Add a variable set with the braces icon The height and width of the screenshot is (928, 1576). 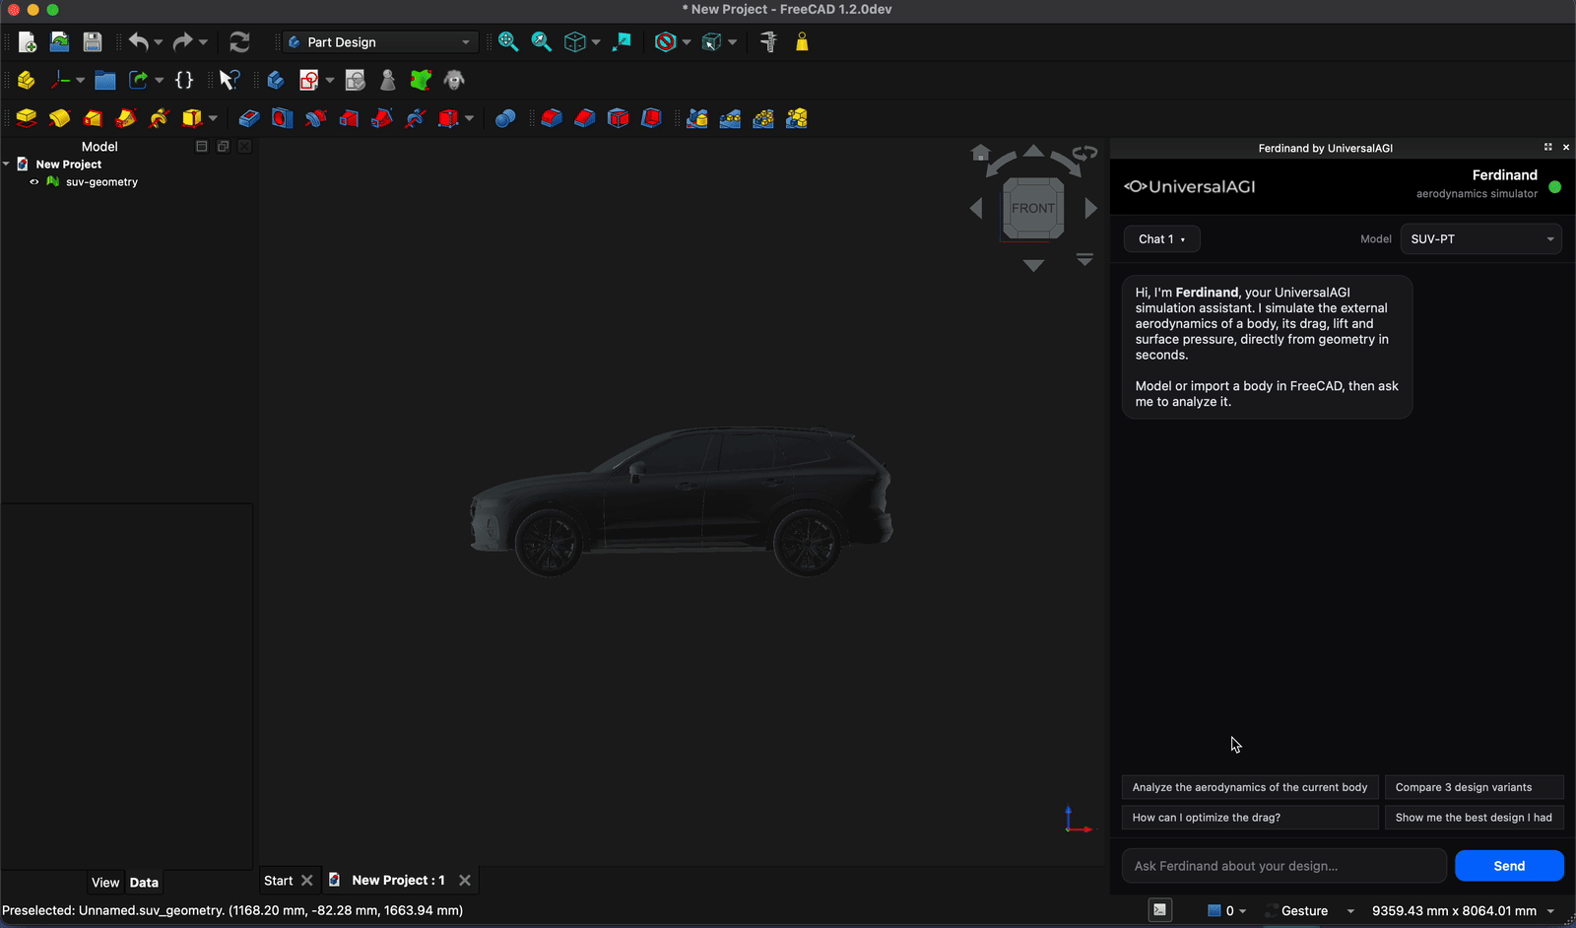click(x=184, y=80)
